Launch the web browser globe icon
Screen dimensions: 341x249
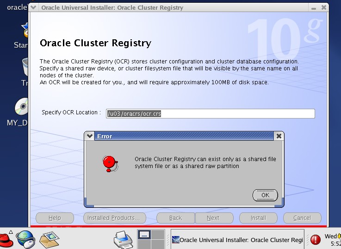click(x=25, y=239)
